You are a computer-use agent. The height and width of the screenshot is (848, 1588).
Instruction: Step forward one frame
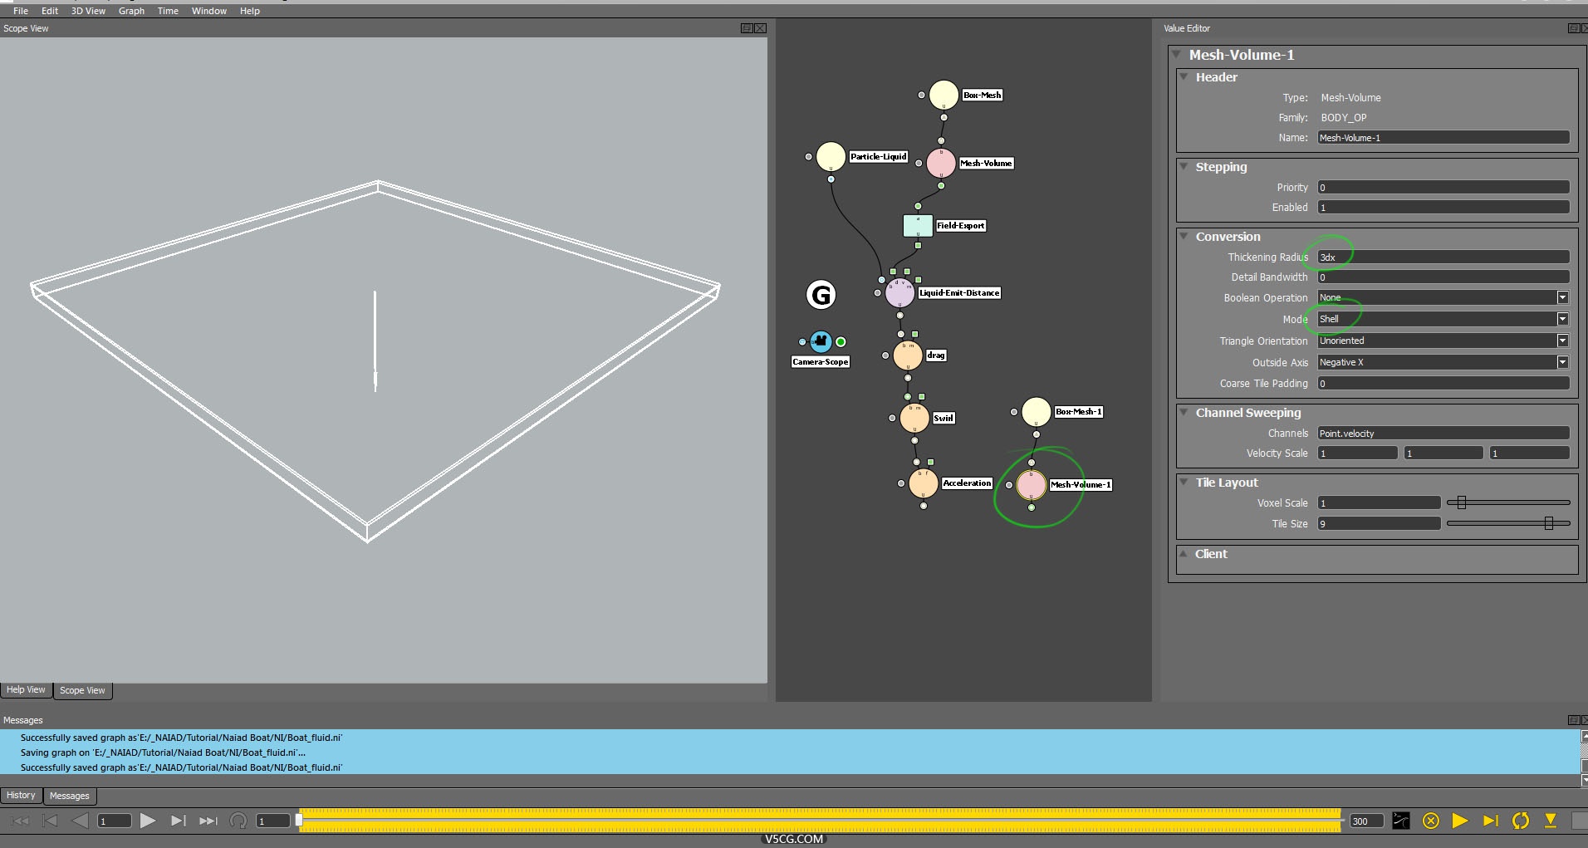point(178,821)
